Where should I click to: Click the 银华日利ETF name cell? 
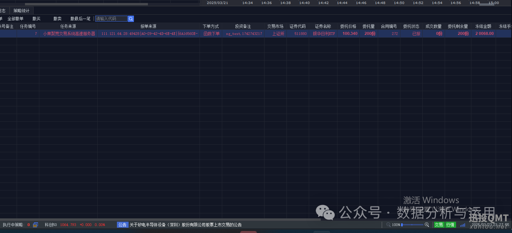tap(324, 34)
